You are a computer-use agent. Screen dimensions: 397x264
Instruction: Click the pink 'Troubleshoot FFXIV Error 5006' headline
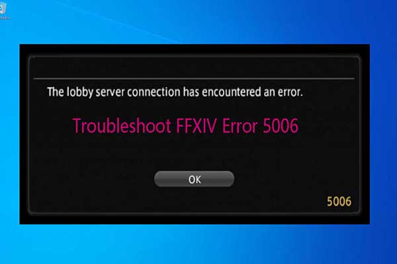(185, 125)
